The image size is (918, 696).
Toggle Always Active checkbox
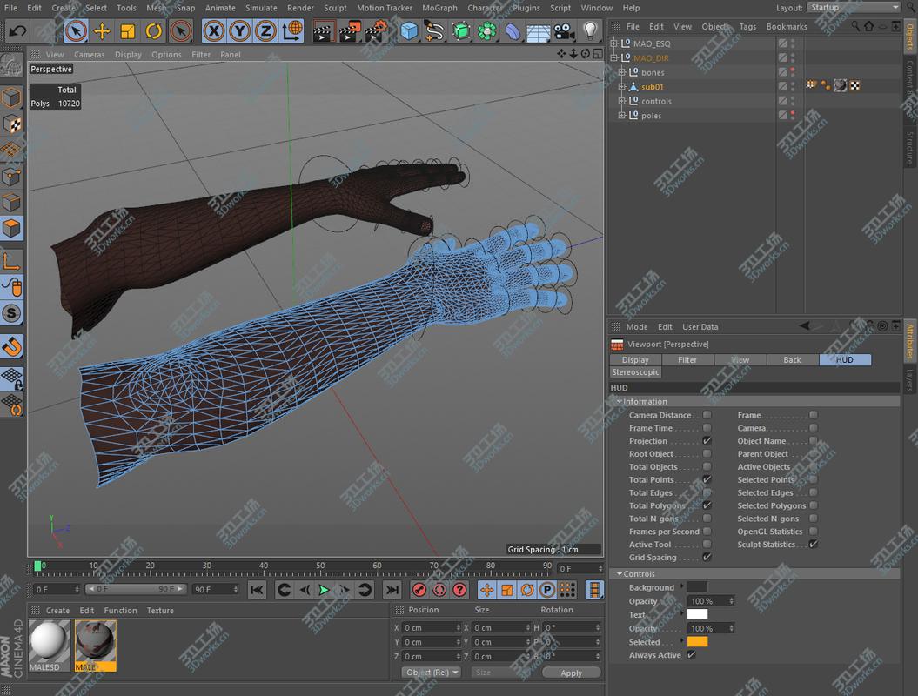tap(692, 655)
